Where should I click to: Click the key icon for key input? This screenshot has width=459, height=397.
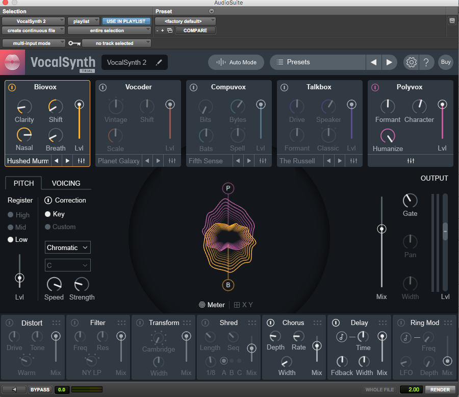pyautogui.click(x=74, y=43)
